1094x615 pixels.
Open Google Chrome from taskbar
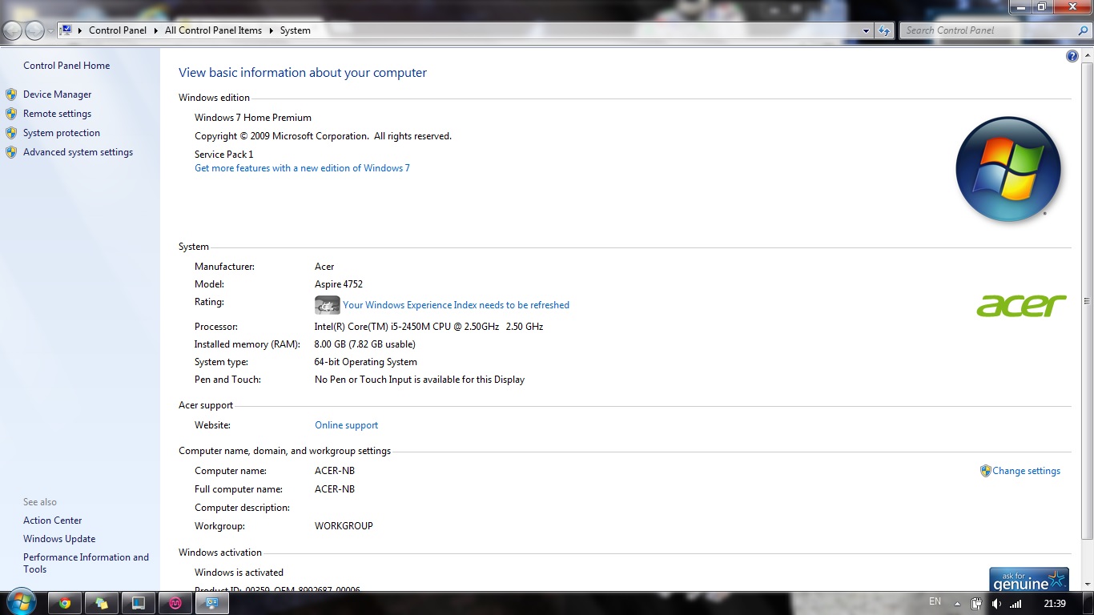65,603
